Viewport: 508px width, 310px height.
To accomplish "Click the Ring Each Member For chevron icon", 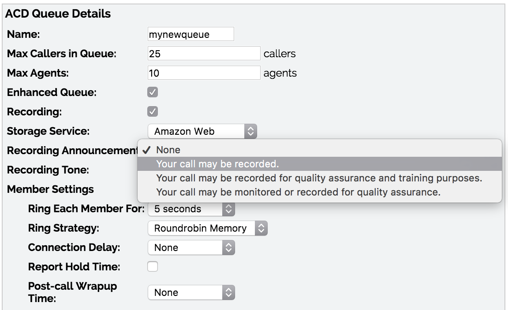I will (228, 208).
